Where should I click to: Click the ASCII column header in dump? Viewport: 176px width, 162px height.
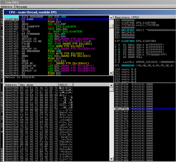[x=64, y=85]
